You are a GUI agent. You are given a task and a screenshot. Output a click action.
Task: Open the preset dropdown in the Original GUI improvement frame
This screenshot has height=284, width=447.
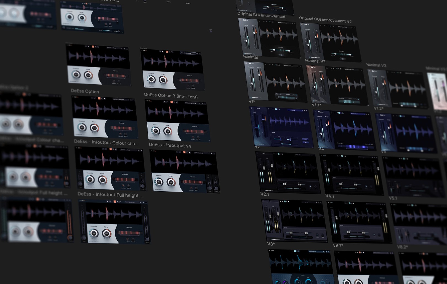(284, 23)
